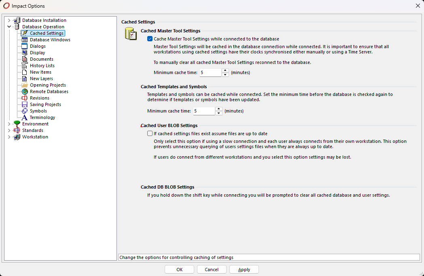Open Opening Projects options
Screen dimensions: 424x276
48,85
